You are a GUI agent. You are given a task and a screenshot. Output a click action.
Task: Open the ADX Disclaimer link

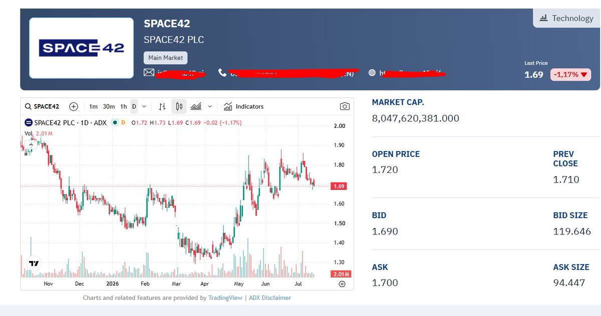click(x=270, y=297)
